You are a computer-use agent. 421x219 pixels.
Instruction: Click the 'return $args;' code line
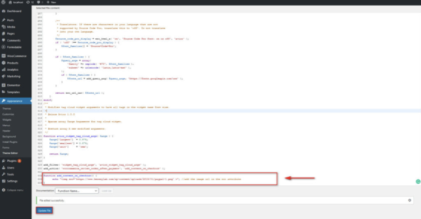pos(59,154)
